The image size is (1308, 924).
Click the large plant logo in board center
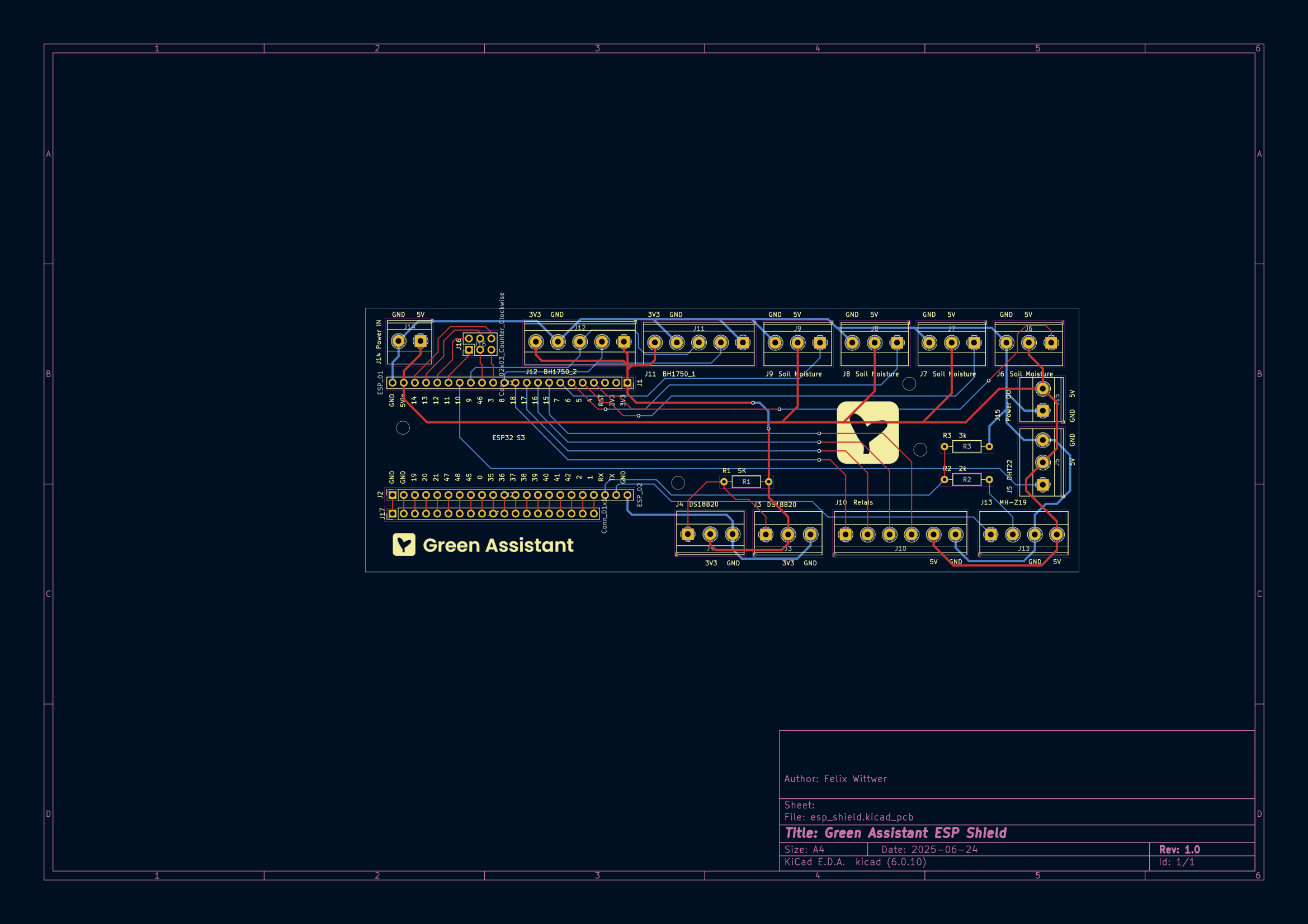click(x=868, y=432)
